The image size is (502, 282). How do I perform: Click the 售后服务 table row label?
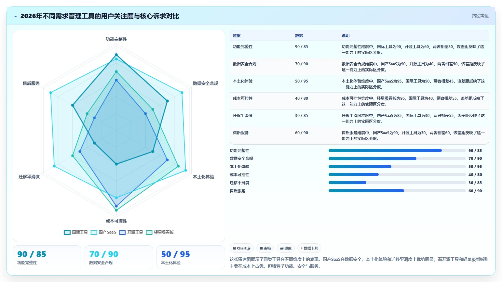[x=241, y=133]
